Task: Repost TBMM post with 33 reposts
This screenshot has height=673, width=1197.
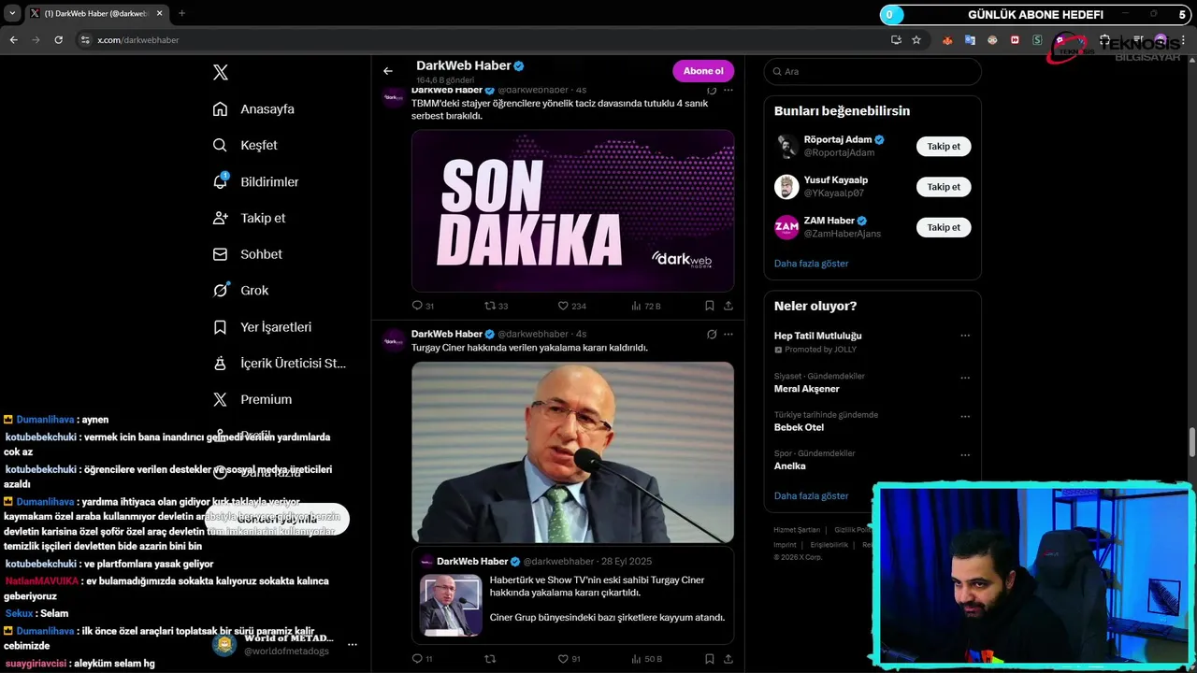Action: 496,306
